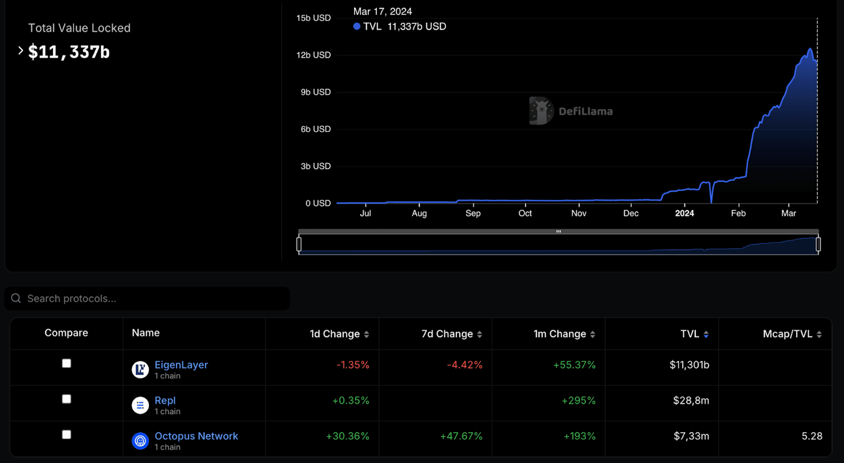Focus the Search protocols input field

tap(147, 298)
